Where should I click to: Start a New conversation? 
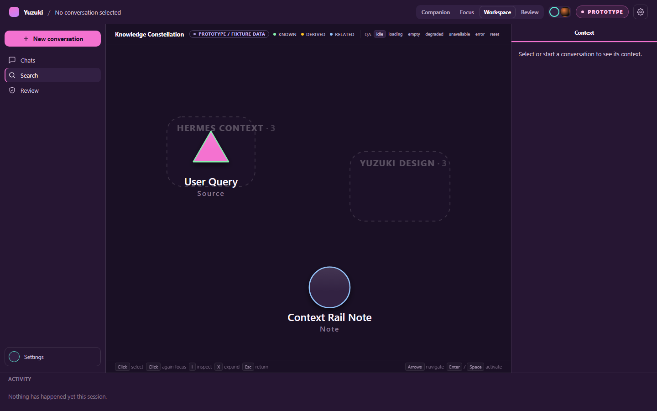[52, 39]
